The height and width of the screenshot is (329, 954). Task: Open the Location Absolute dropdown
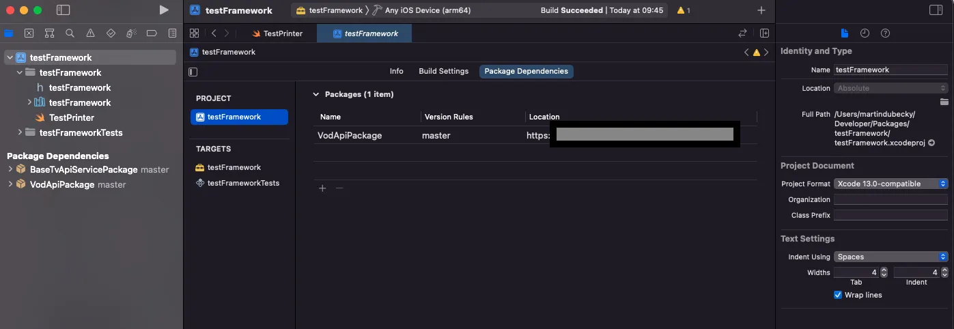(x=891, y=88)
